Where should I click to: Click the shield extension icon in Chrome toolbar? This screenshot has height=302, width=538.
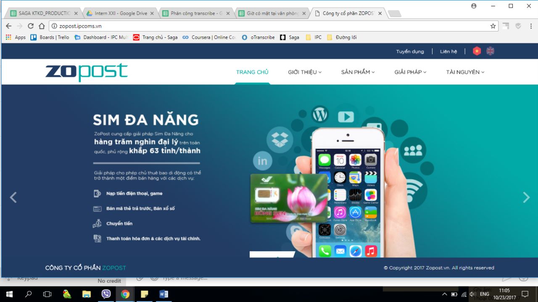[x=518, y=26]
